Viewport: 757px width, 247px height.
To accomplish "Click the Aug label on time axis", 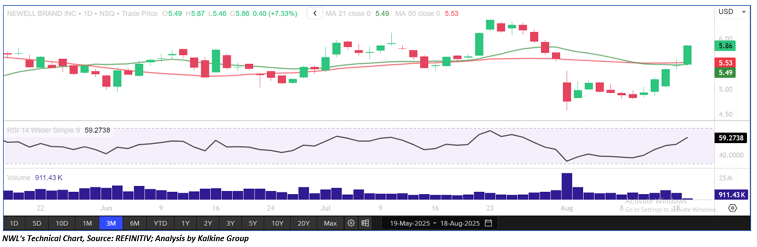I will coord(567,208).
